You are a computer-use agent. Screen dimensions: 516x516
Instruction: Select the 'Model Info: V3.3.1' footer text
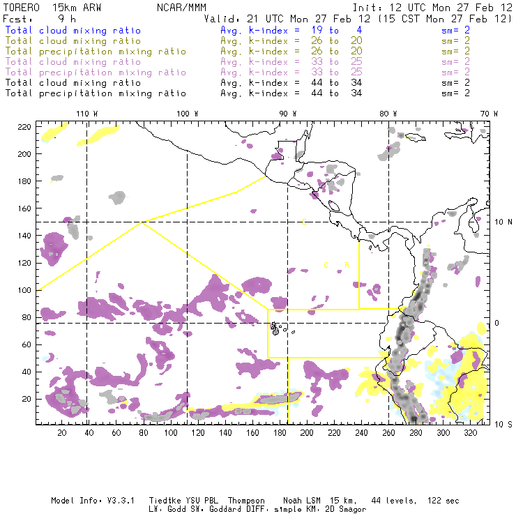coord(93,501)
